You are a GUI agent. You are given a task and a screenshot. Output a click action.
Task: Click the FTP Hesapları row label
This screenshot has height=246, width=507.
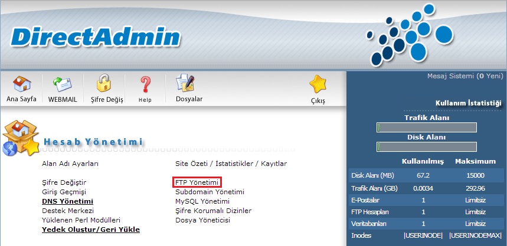click(x=370, y=212)
